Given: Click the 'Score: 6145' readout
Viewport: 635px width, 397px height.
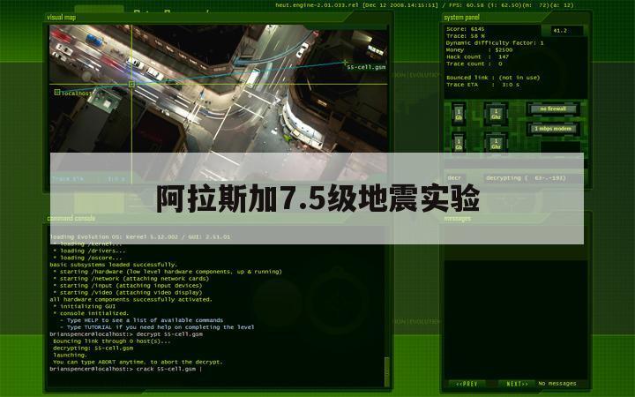Looking at the screenshot, I should pos(466,29).
